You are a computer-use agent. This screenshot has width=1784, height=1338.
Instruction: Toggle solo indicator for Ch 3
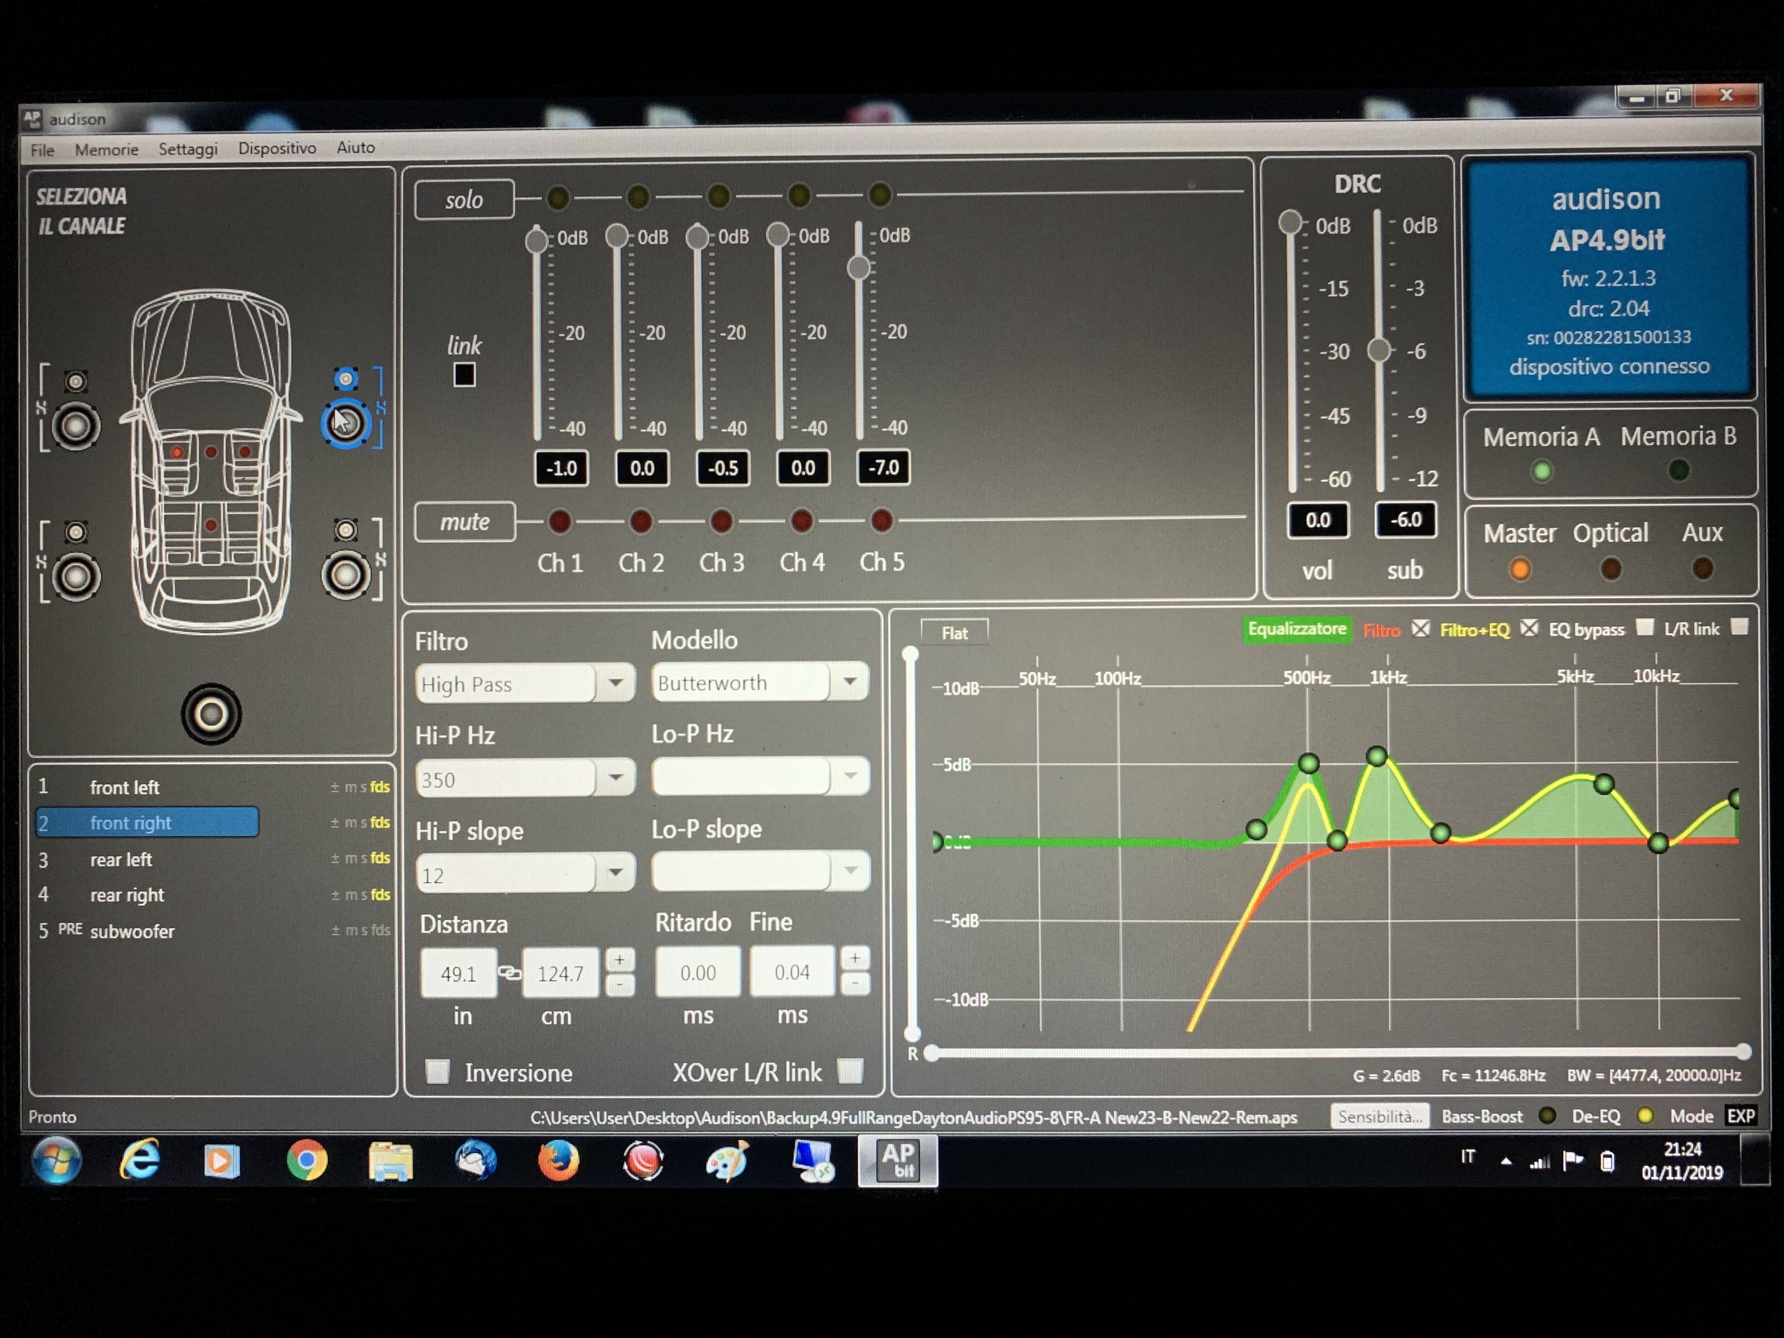point(719,196)
